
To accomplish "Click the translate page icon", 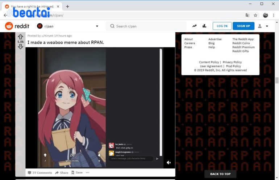I will click(247, 15).
